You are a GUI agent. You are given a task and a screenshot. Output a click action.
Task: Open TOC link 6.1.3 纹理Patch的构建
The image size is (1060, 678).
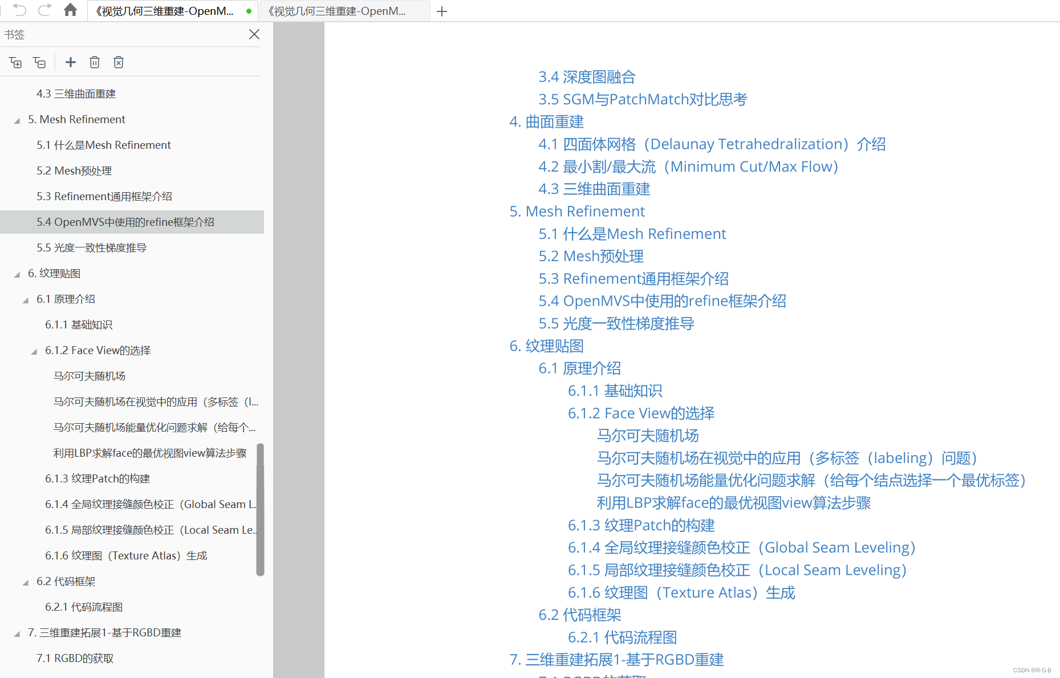click(x=641, y=525)
